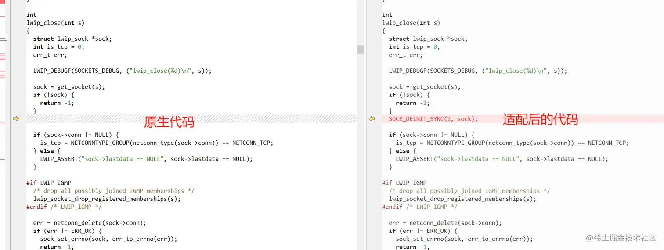Click the is_tcp = NETCONNTYPE_GROUP line in the left pane
The height and width of the screenshot is (250, 664).
coord(157,143)
